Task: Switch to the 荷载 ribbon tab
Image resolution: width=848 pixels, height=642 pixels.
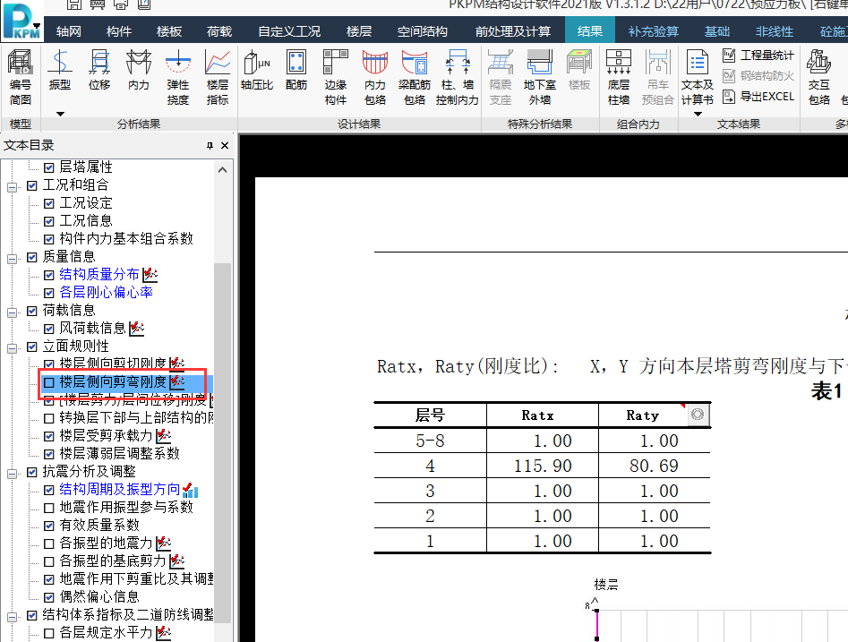Action: (x=219, y=31)
